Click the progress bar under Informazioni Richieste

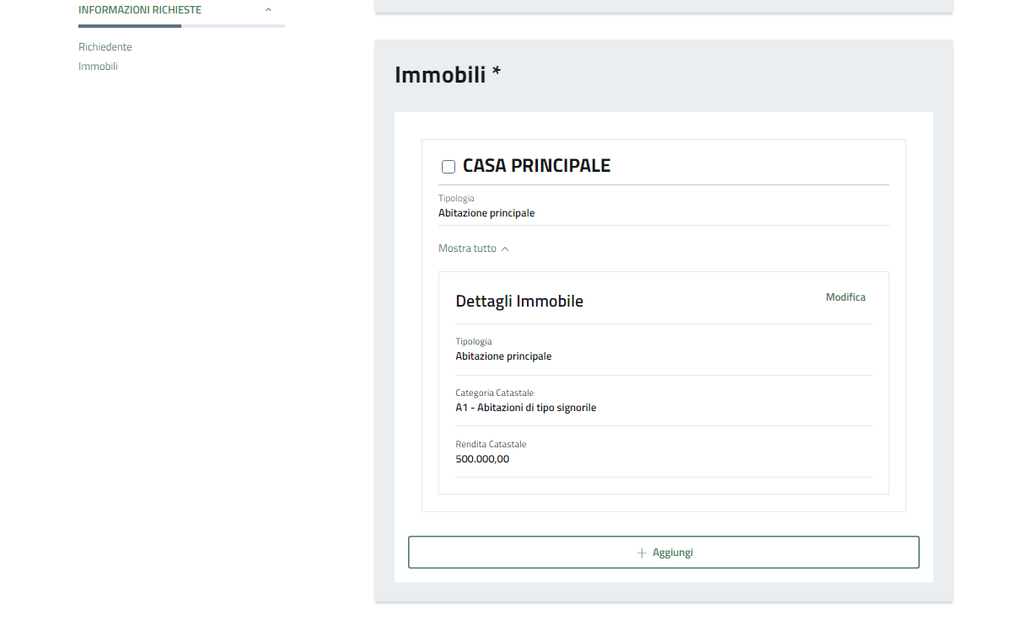click(181, 26)
